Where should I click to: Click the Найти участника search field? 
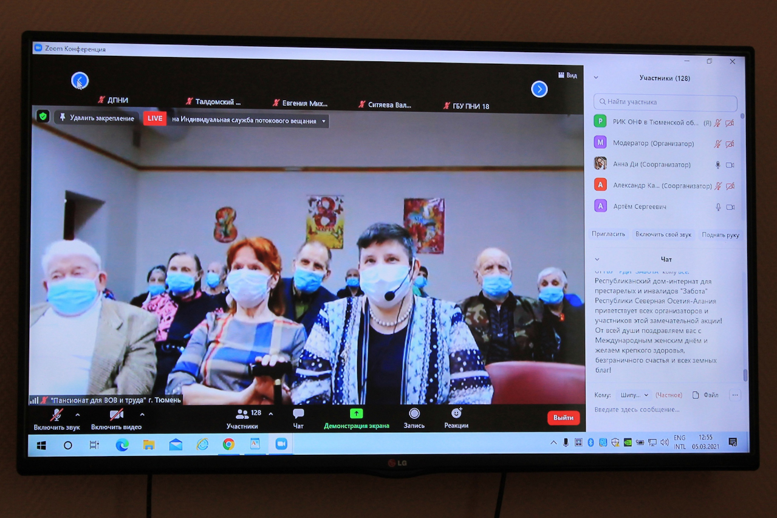(665, 102)
